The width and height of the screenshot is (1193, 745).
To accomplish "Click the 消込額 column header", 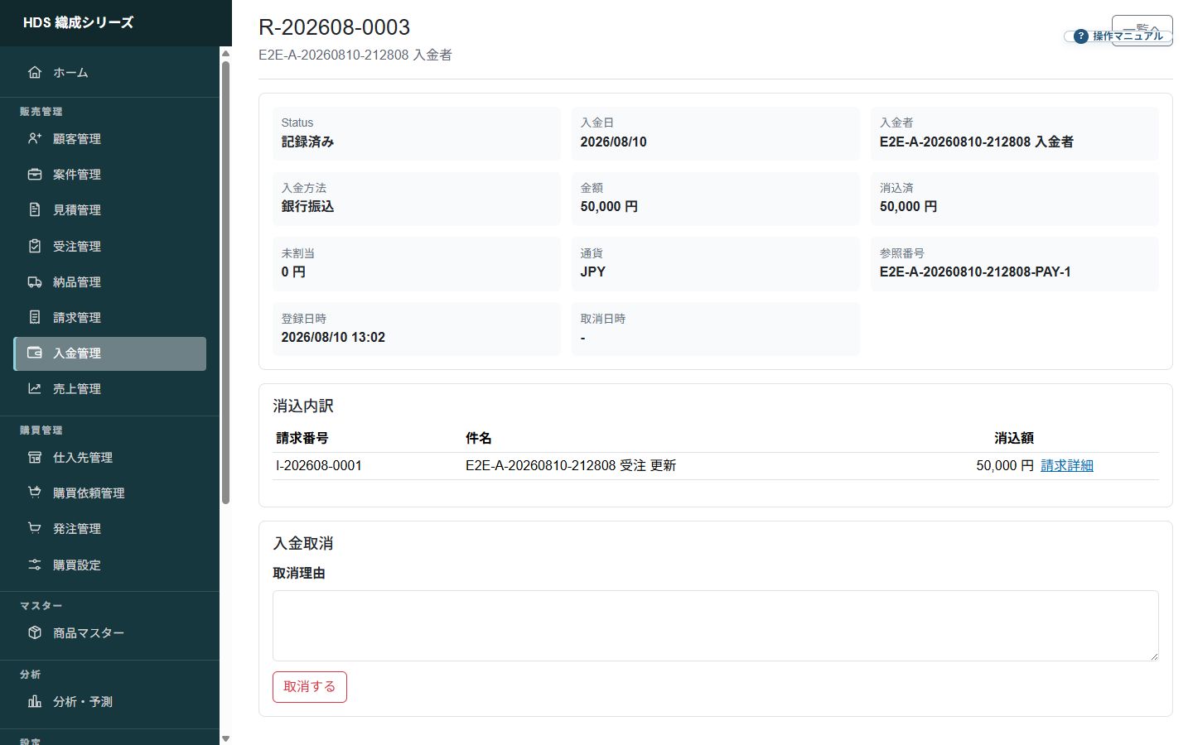I will 1014,439.
